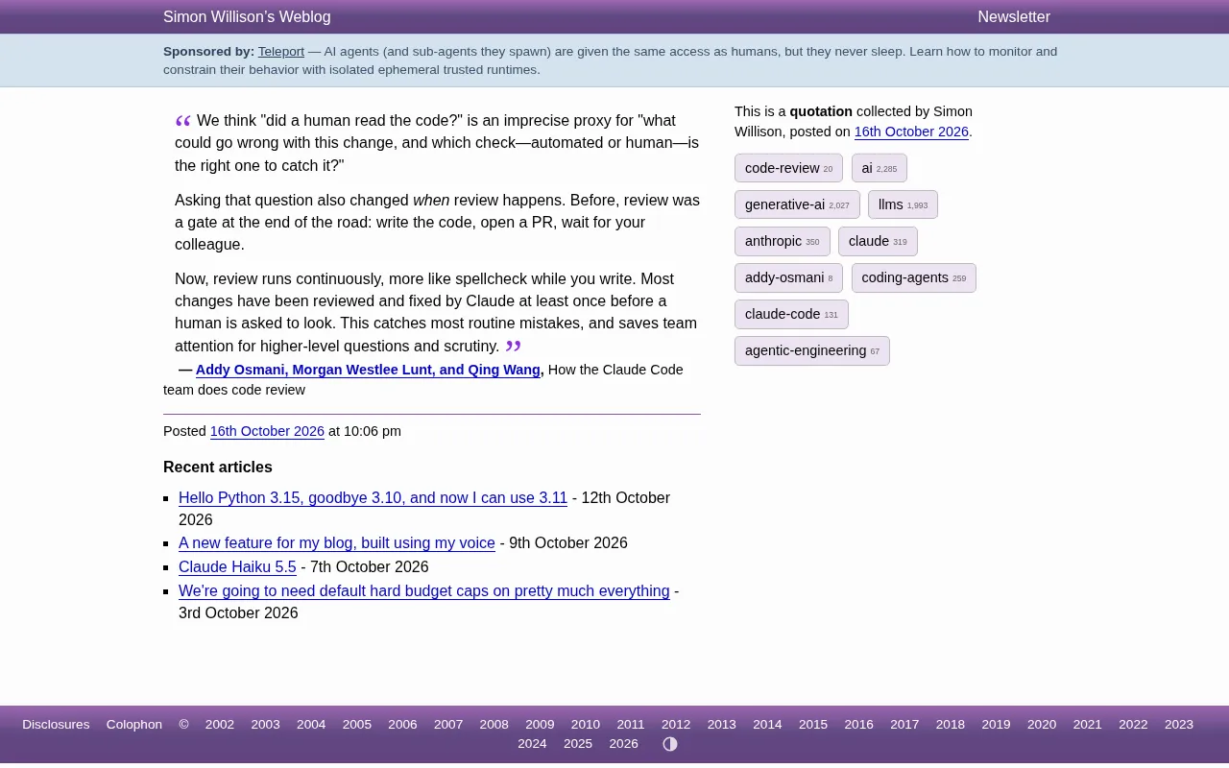Select the claude-code tag
1229x768 pixels.
(791, 314)
